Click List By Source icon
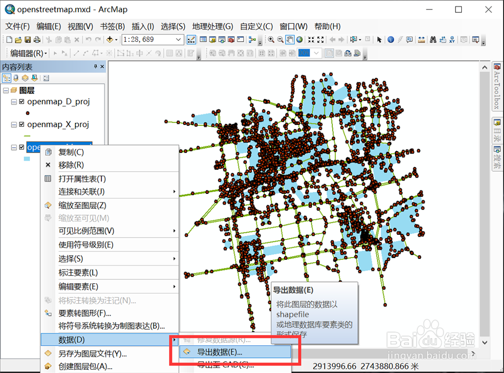Viewport: 504px width, 373px height. 16,78
